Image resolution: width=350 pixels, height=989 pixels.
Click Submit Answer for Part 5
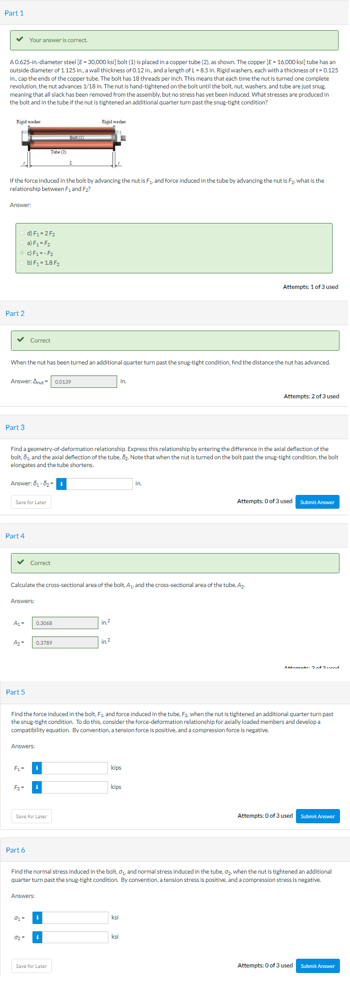pyautogui.click(x=318, y=815)
